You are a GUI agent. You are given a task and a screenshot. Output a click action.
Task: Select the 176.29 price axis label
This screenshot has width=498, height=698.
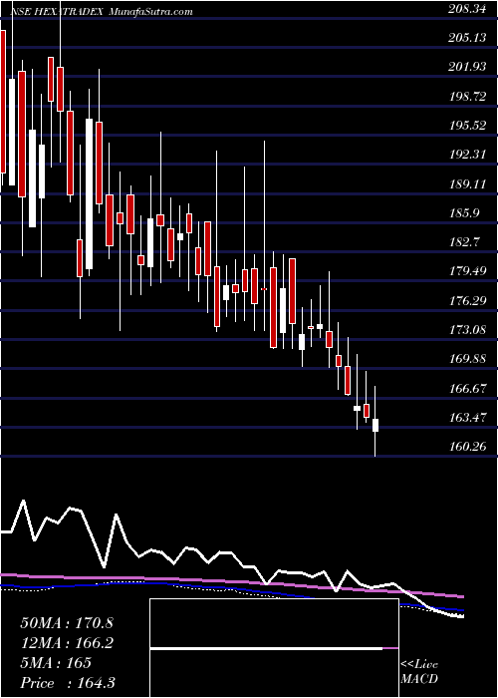(x=467, y=301)
